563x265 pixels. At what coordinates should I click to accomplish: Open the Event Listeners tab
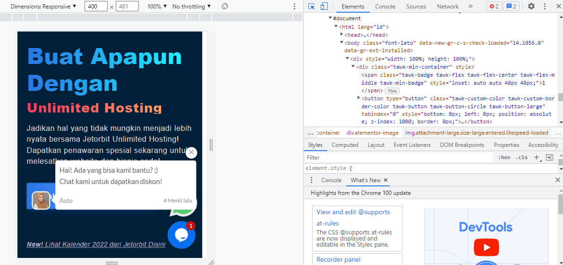[x=412, y=145]
